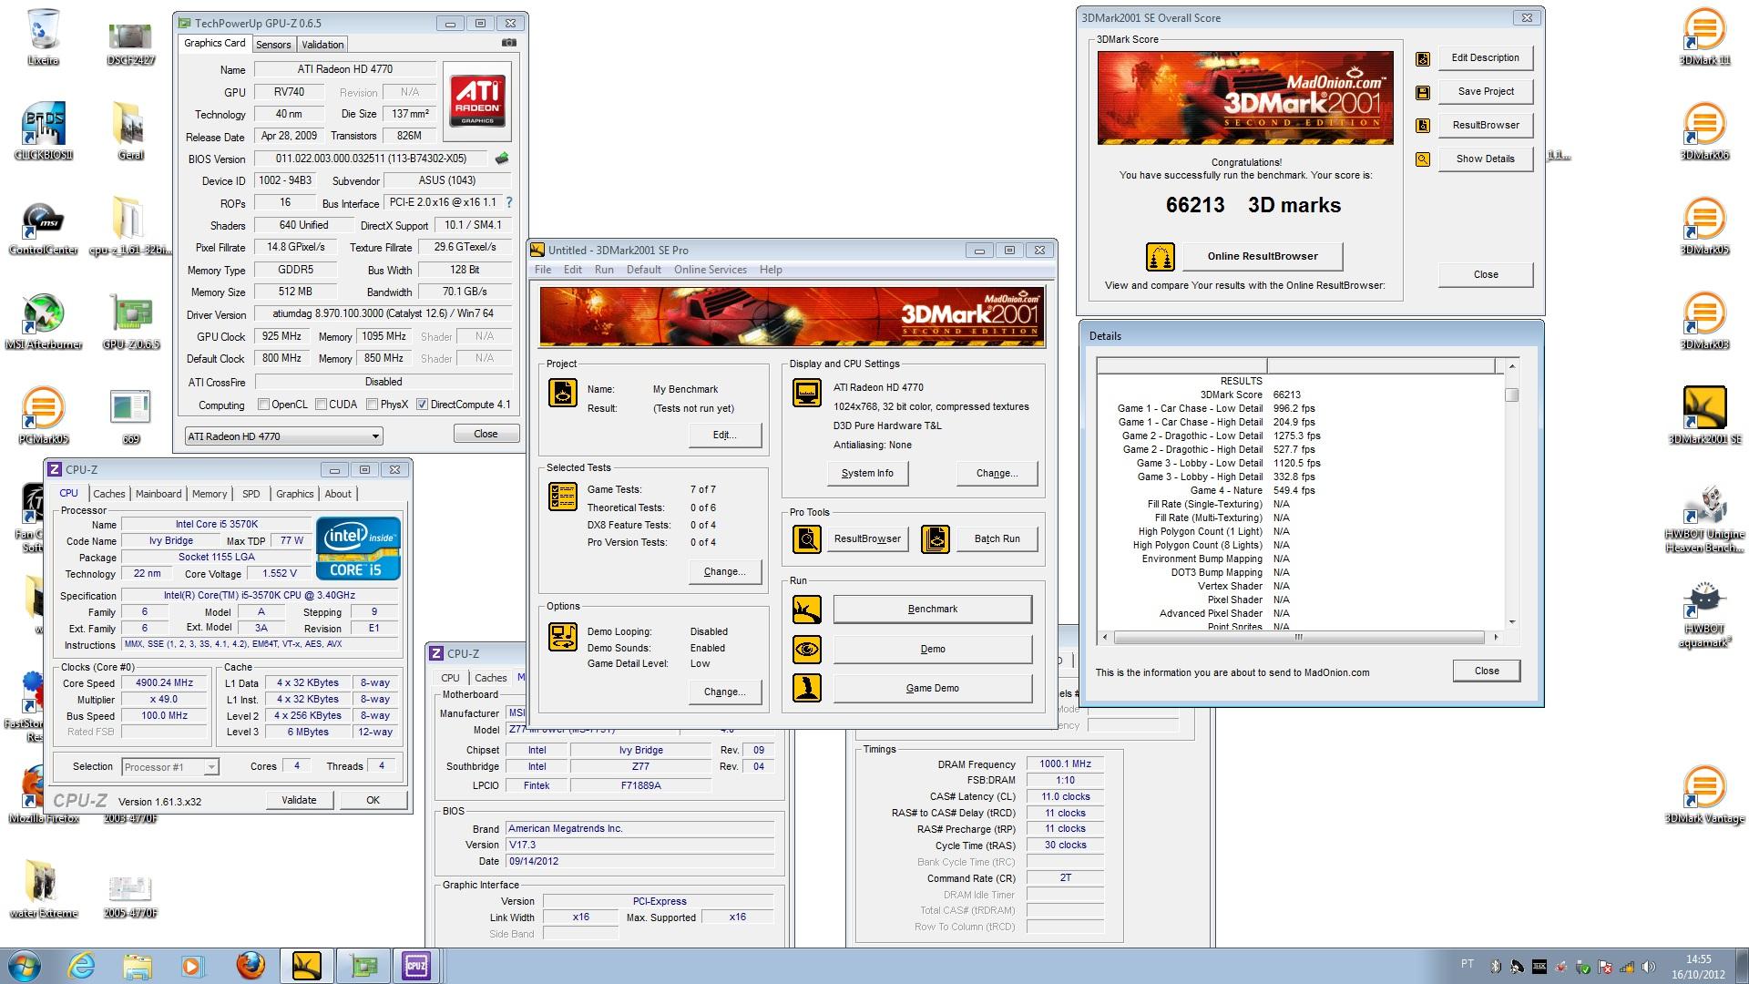
Task: Open the Caches tab in rear CPU-Z window
Action: click(490, 678)
